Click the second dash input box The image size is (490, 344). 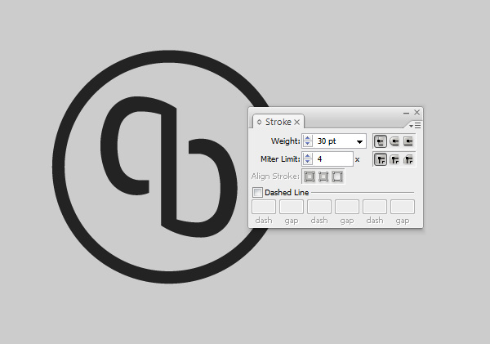pyautogui.click(x=319, y=207)
